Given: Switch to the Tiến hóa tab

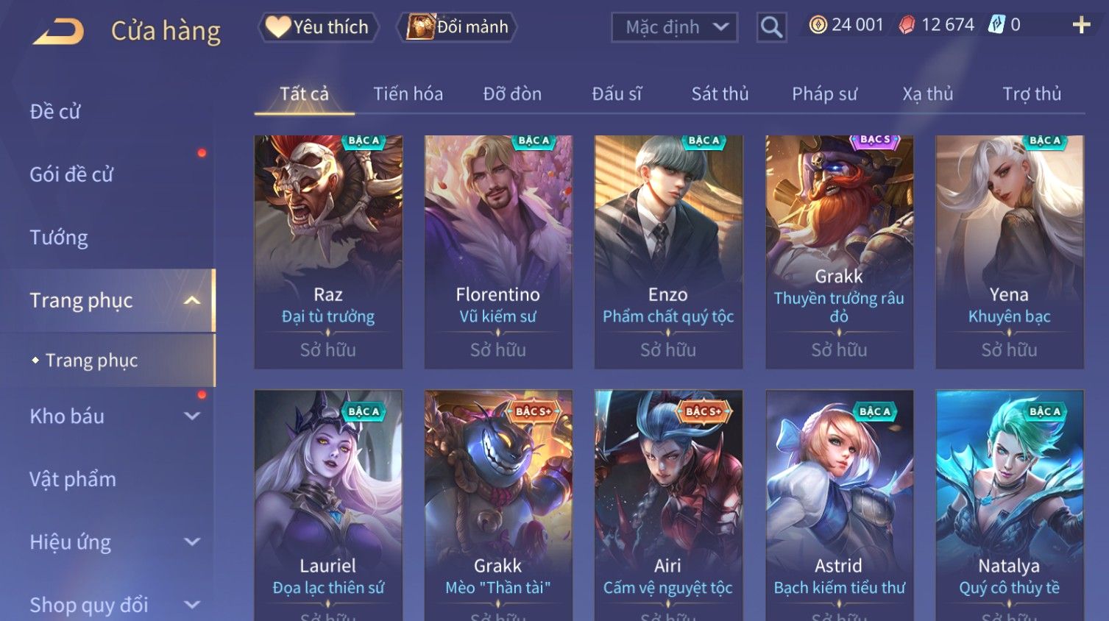Looking at the screenshot, I should [408, 94].
